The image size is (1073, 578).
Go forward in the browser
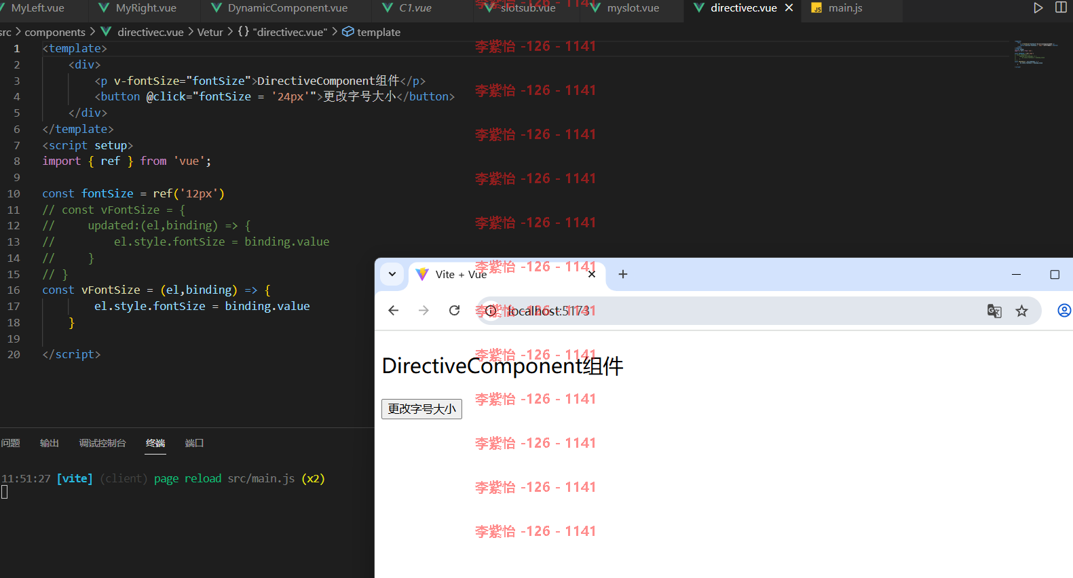423,311
